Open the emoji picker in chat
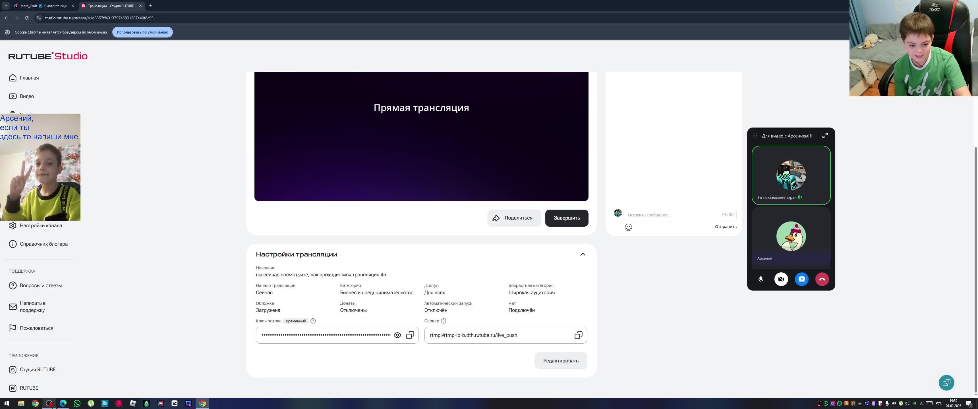 click(628, 227)
